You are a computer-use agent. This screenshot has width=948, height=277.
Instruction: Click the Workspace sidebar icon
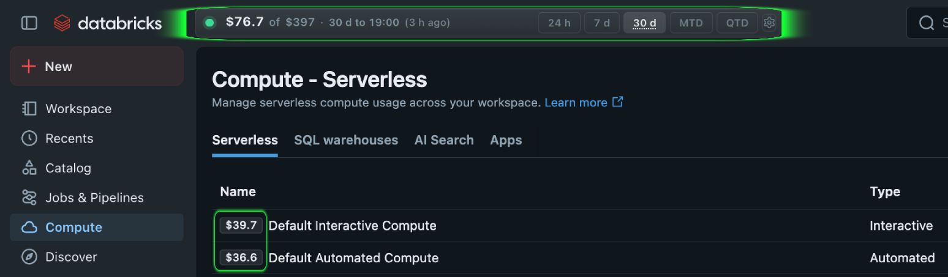tap(29, 109)
